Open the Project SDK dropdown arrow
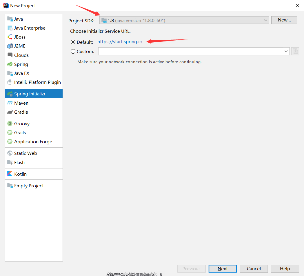 point(265,20)
